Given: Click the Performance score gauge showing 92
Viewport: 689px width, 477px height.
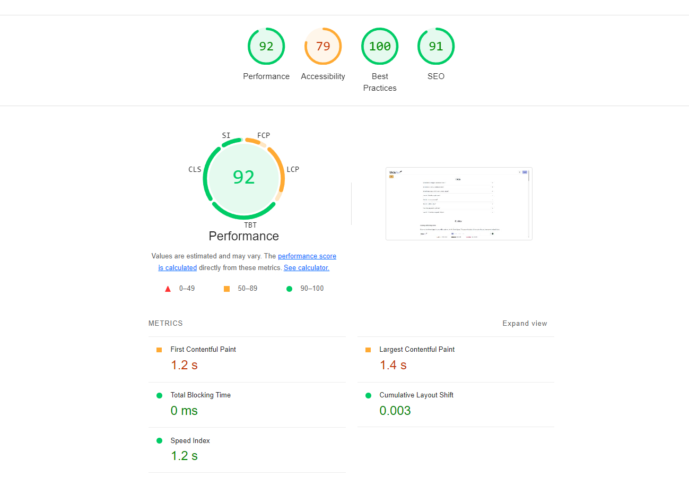Looking at the screenshot, I should [x=266, y=47].
